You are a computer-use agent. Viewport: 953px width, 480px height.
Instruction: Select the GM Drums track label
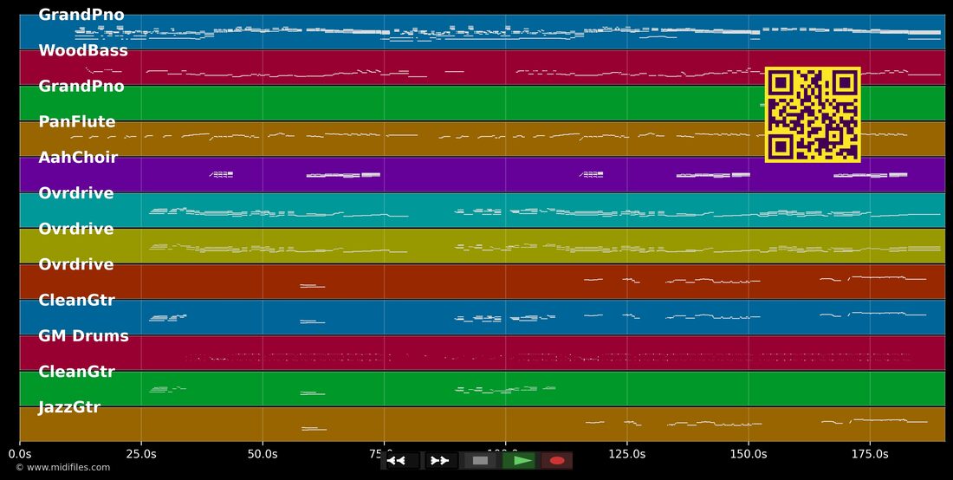click(84, 336)
